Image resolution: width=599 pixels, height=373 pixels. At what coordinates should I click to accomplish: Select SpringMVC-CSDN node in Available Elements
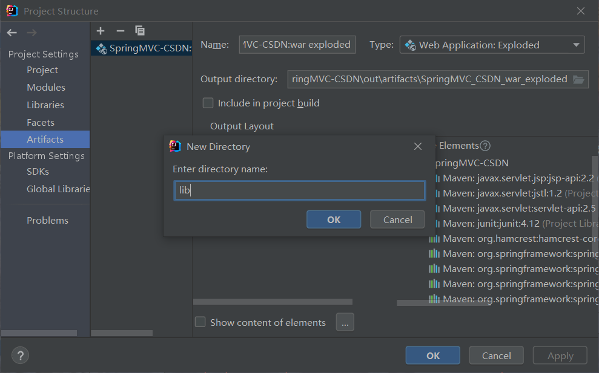point(472,163)
